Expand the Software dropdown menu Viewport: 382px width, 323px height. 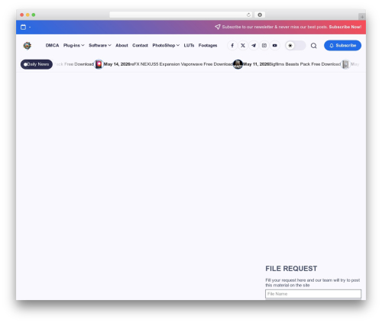100,45
